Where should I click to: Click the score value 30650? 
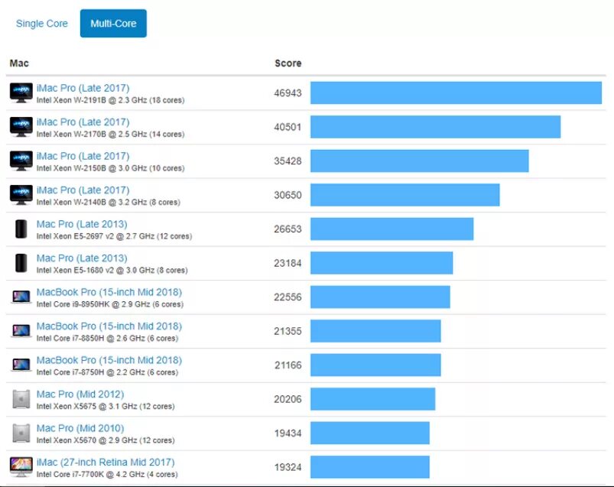point(288,196)
